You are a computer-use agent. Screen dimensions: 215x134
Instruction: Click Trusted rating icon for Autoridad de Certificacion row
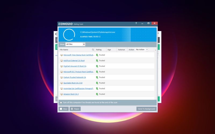pyautogui.click(x=97, y=89)
